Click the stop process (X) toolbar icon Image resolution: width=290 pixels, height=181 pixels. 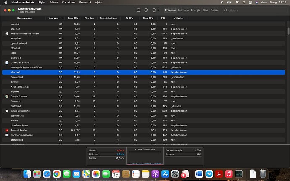tap(139, 10)
